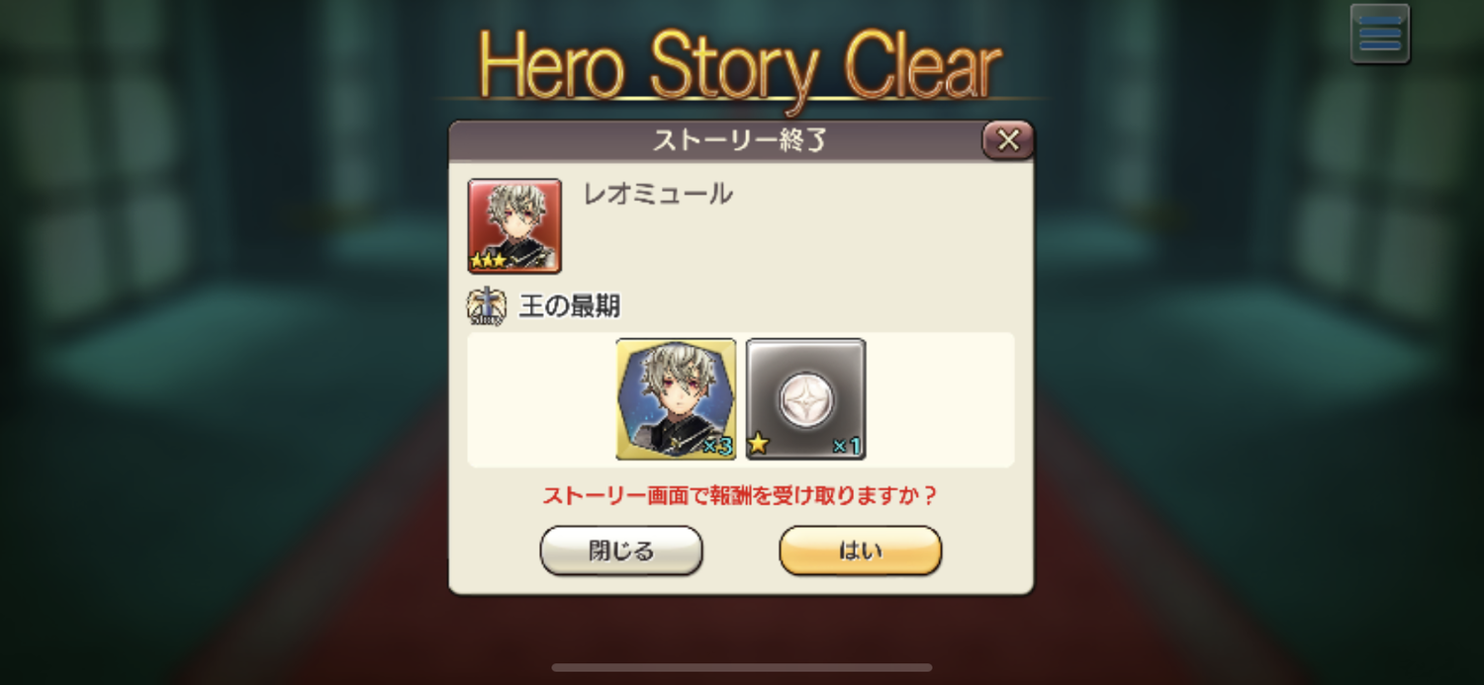The width and height of the screenshot is (1484, 685).
Task: Confirm with the はい button
Action: coord(861,551)
